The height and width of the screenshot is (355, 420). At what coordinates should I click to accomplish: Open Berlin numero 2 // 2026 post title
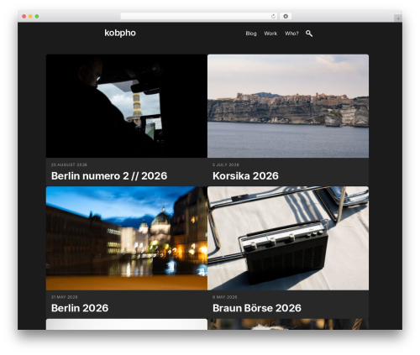109,176
